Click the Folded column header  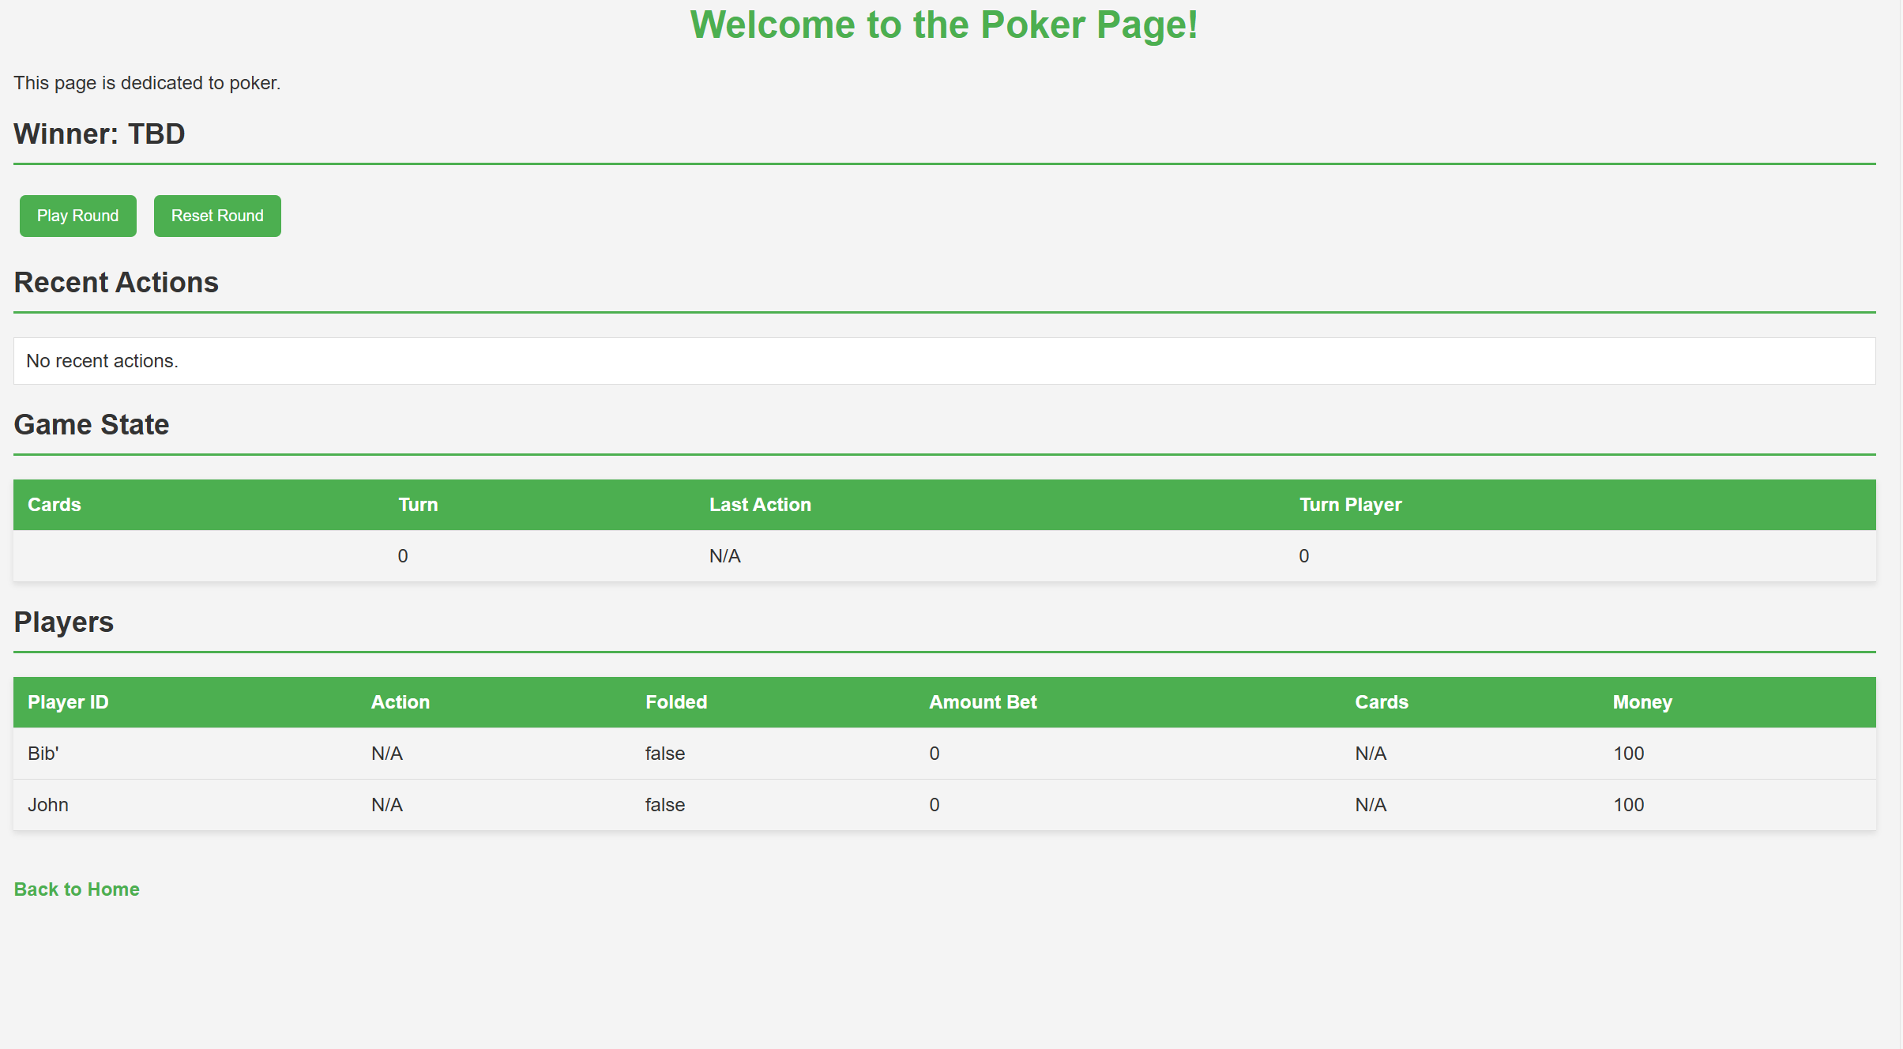click(676, 702)
